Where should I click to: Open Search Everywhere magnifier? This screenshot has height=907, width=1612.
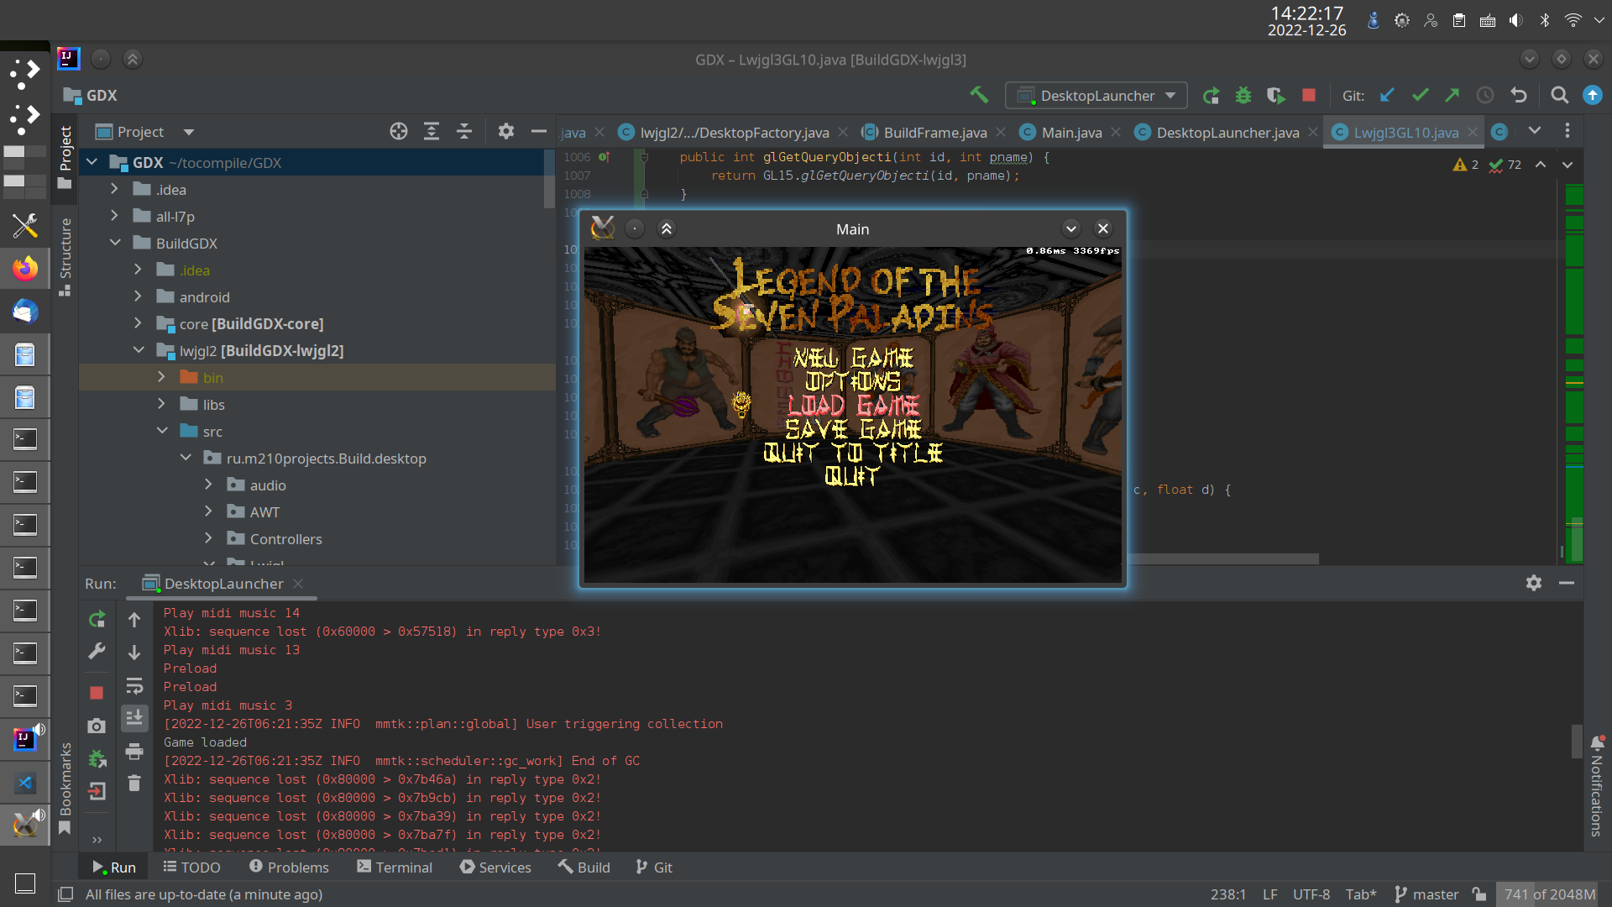tap(1559, 96)
